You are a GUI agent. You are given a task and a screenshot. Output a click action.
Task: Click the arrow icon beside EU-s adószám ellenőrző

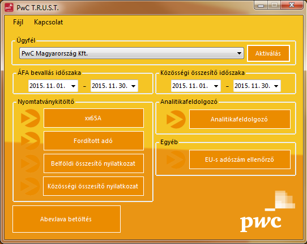[x=176, y=159]
